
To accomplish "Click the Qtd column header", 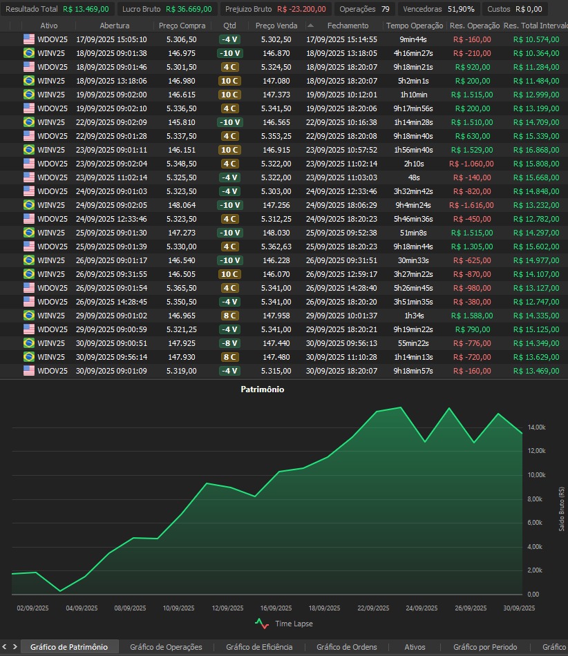I will (229, 26).
